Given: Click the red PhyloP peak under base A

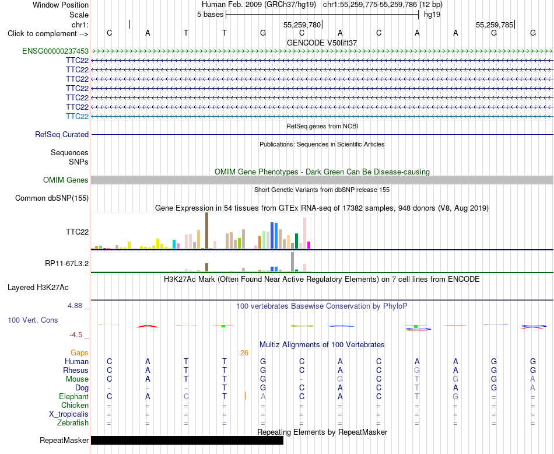Looking at the screenshot, I should 148,326.
